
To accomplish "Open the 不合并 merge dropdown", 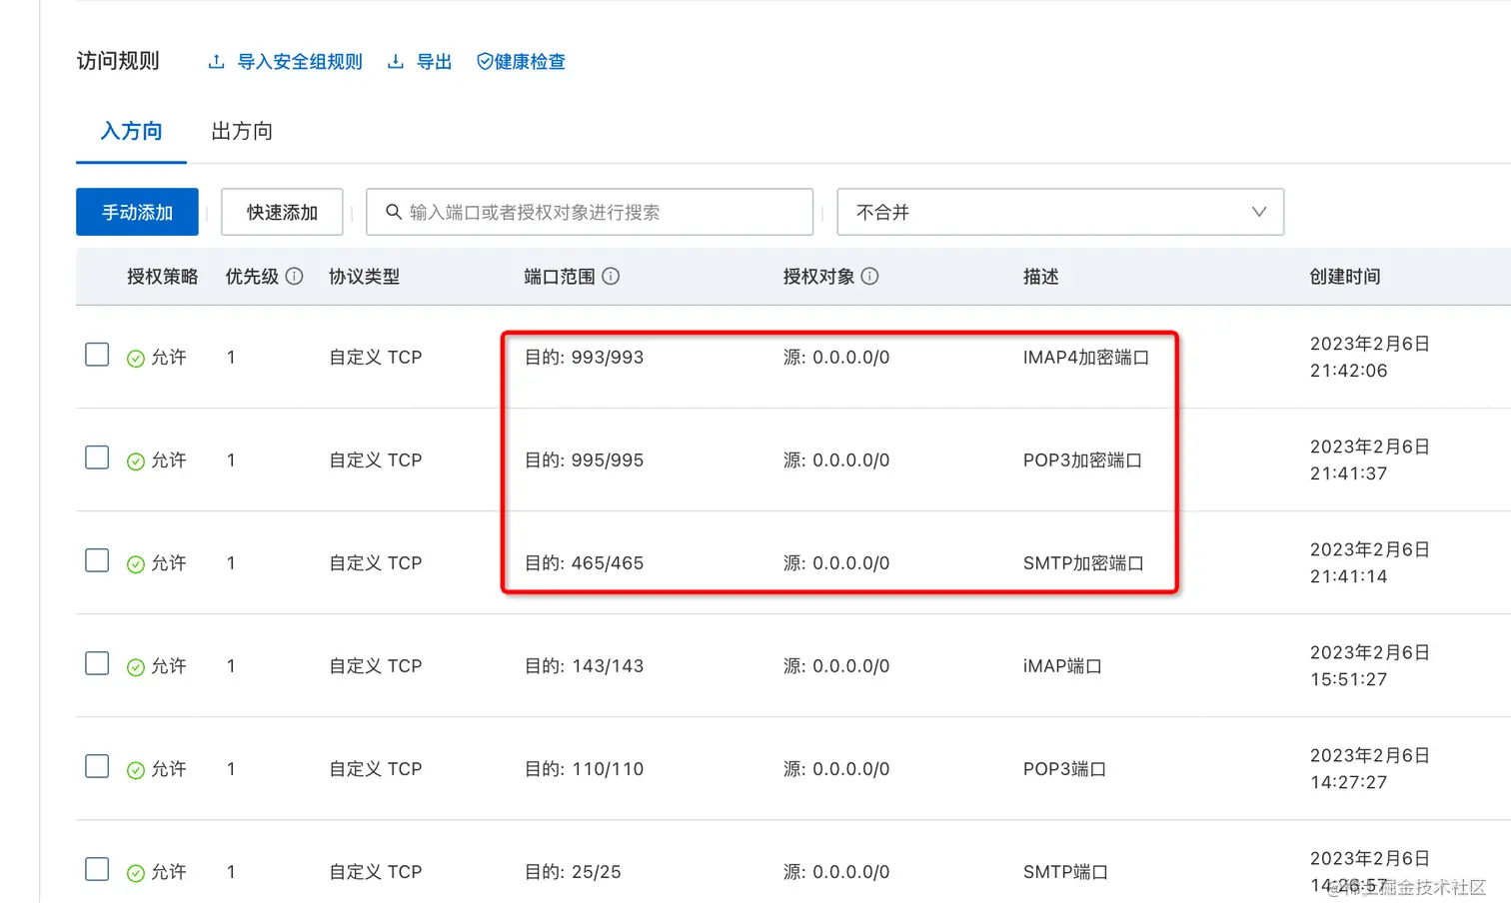I will (1060, 212).
